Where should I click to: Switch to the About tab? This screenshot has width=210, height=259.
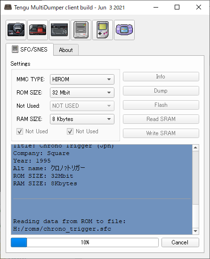click(x=66, y=50)
